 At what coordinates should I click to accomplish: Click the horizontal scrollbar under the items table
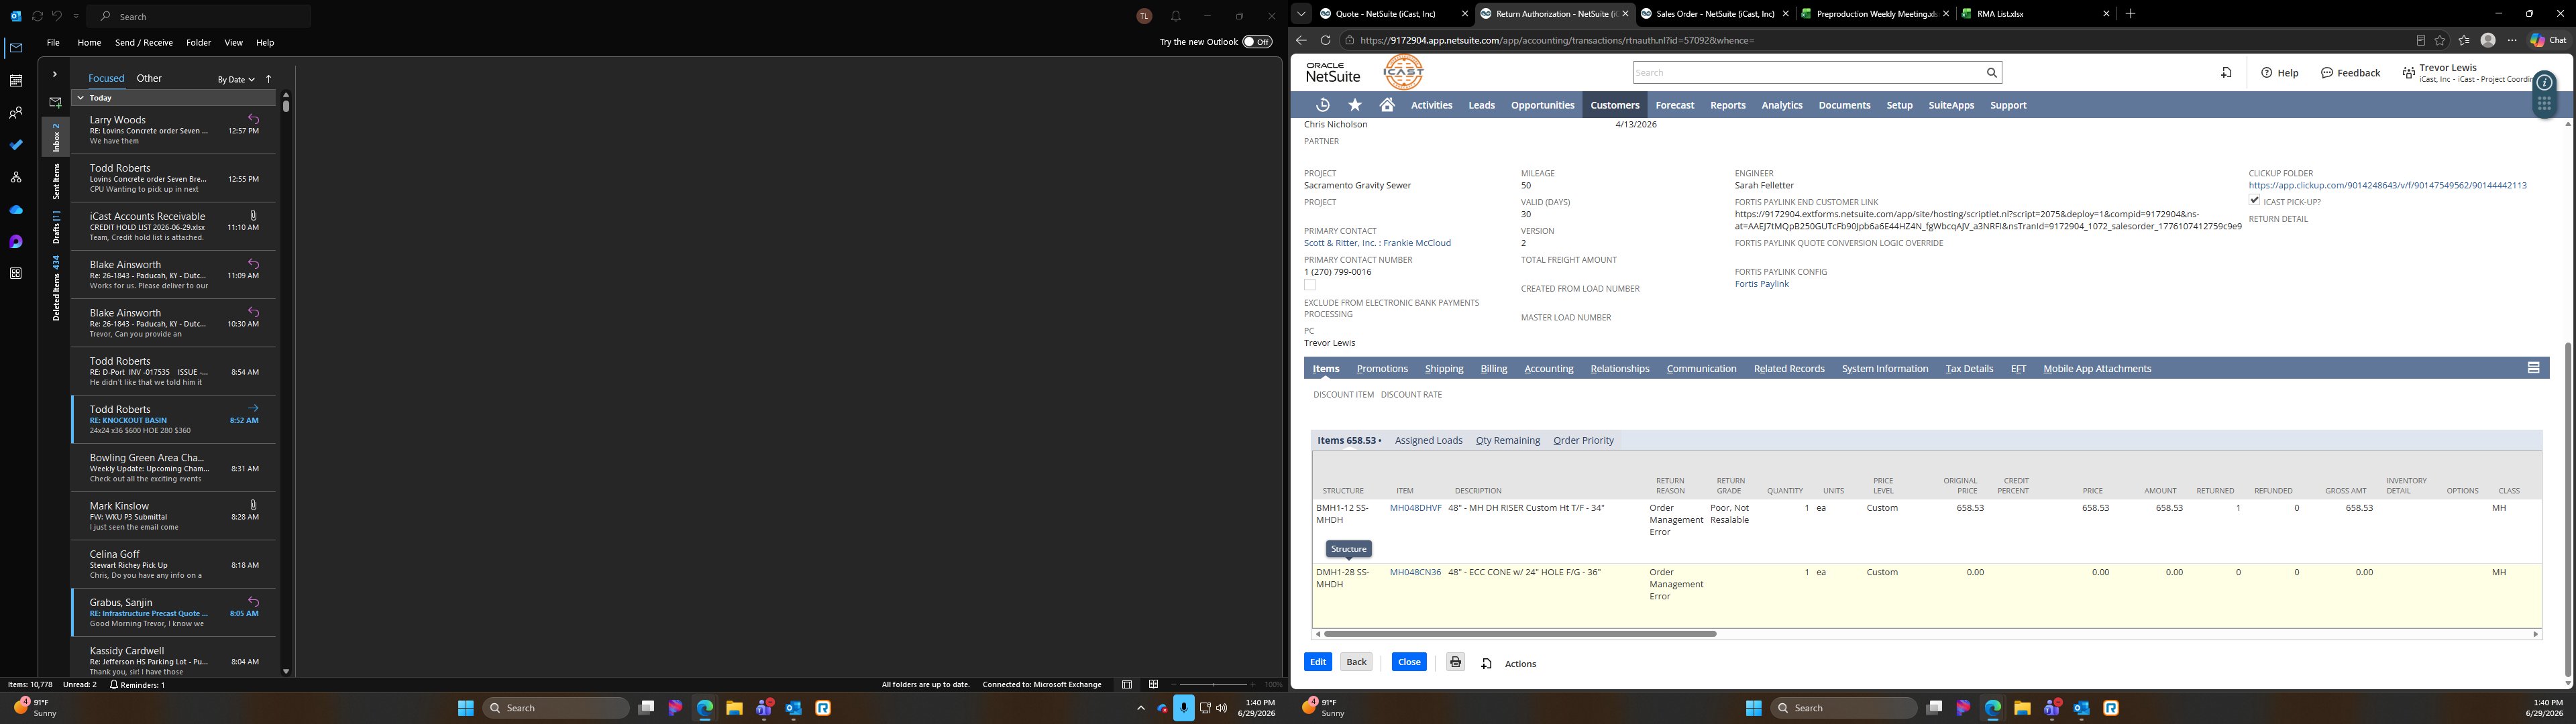pyautogui.click(x=1519, y=634)
